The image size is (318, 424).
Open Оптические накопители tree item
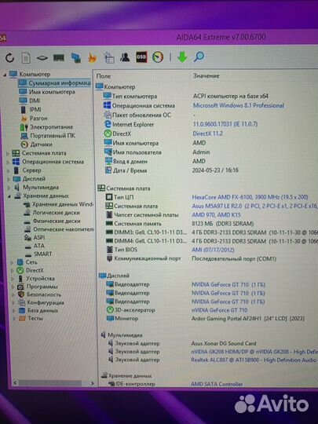click(x=64, y=229)
